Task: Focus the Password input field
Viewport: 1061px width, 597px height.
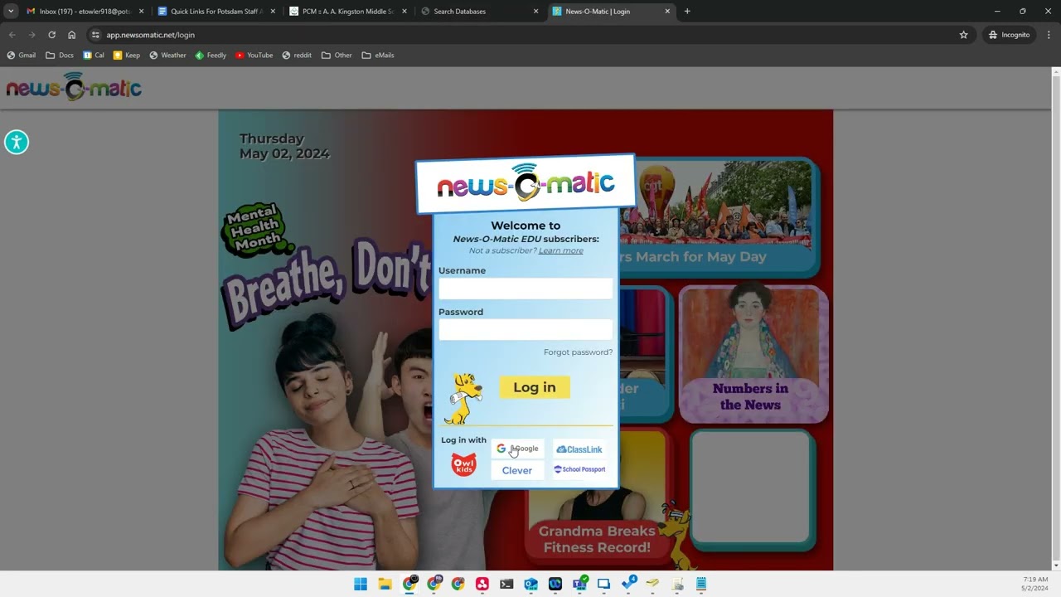Action: [x=526, y=330]
